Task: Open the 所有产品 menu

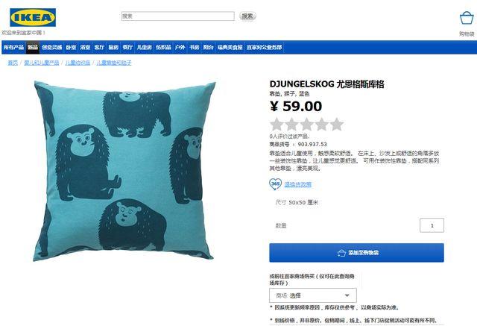Action: click(x=13, y=47)
